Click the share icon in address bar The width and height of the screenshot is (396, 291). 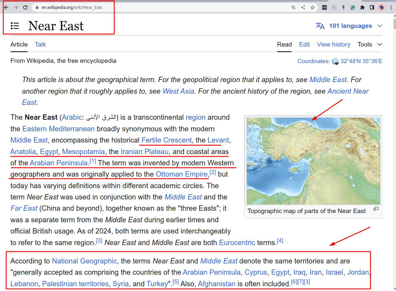303,7
